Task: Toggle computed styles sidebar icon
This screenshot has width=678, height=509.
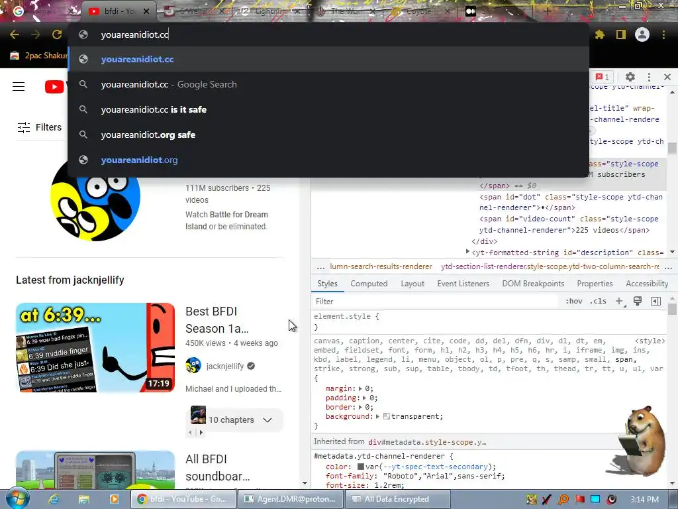Action: click(655, 302)
